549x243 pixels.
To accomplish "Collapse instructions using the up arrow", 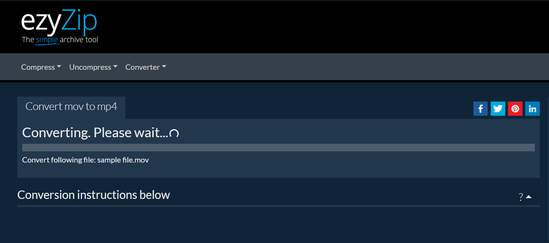I will coord(529,197).
